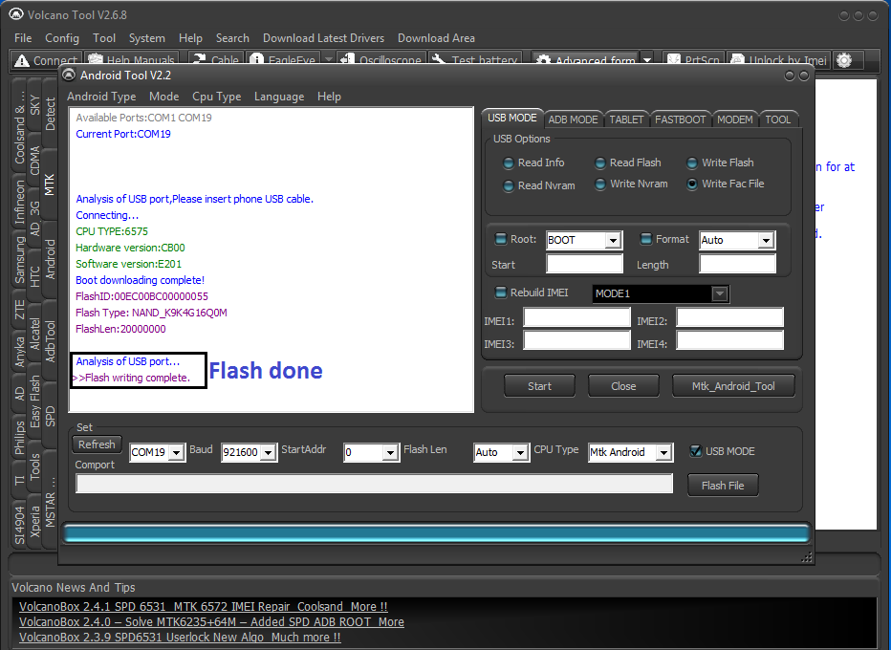Viewport: 891px width, 650px height.
Task: Open the EagleEye info tool
Action: click(x=283, y=60)
